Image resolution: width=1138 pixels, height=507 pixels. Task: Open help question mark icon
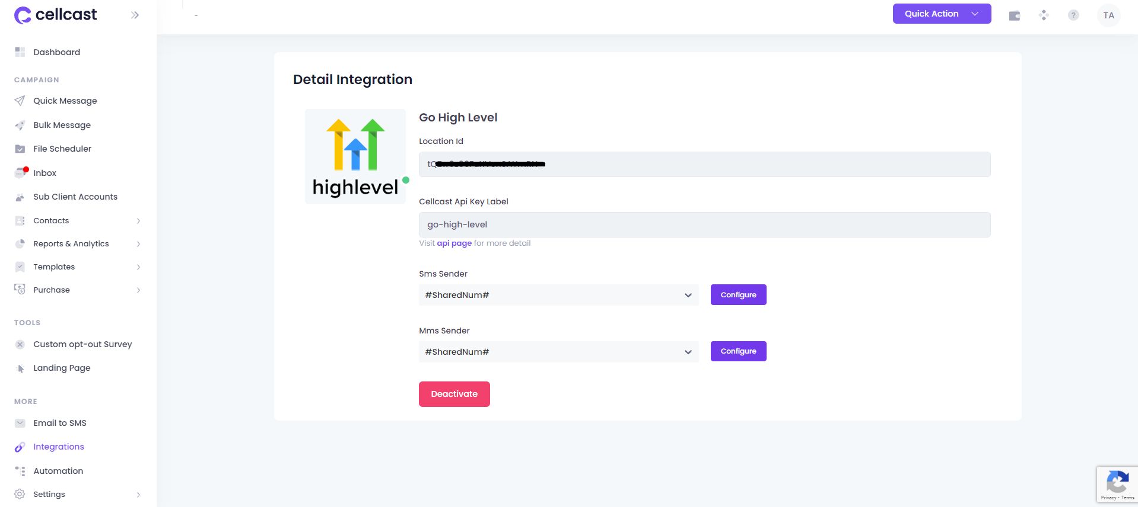(x=1073, y=15)
